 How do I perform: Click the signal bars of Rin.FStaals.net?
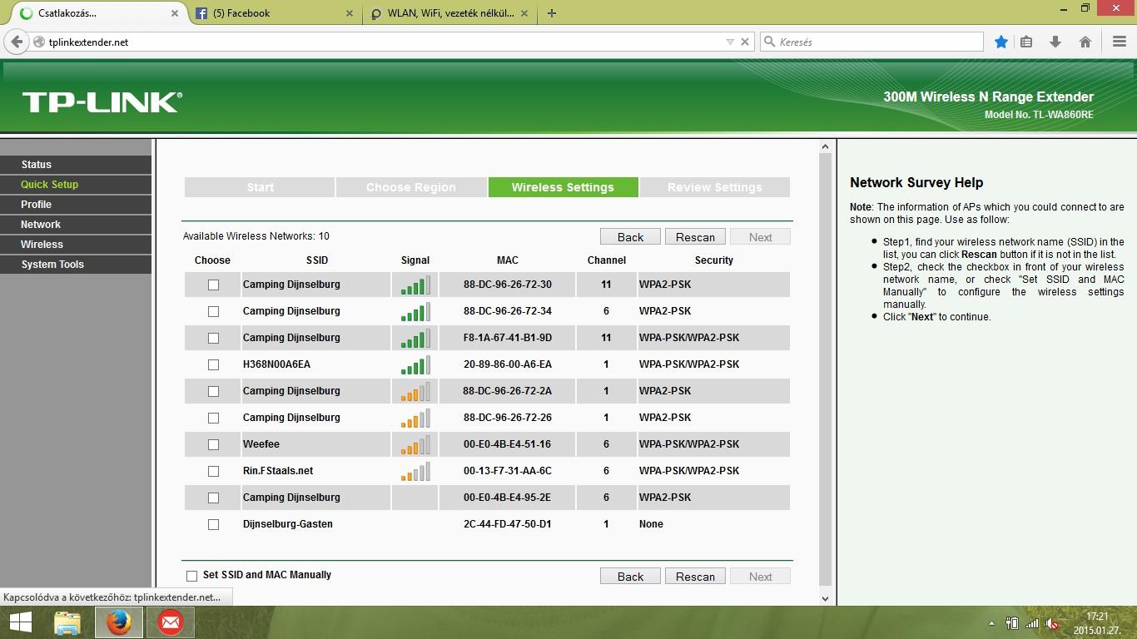point(415,472)
